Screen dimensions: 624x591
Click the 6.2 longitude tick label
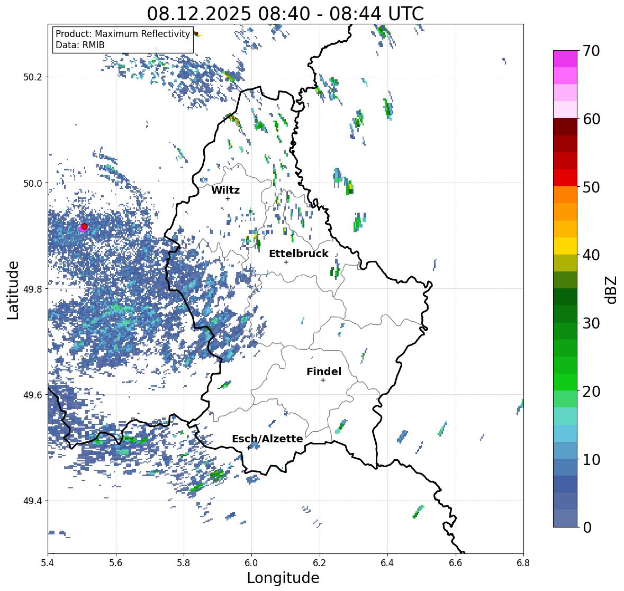point(320,563)
